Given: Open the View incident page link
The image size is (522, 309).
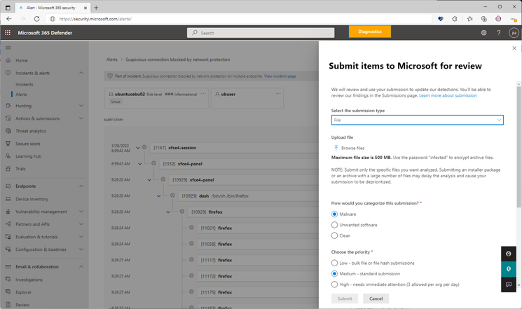Looking at the screenshot, I should pyautogui.click(x=280, y=76).
